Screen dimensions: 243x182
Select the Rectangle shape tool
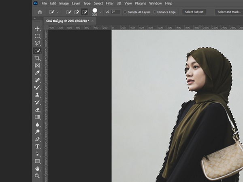pyautogui.click(x=37, y=161)
